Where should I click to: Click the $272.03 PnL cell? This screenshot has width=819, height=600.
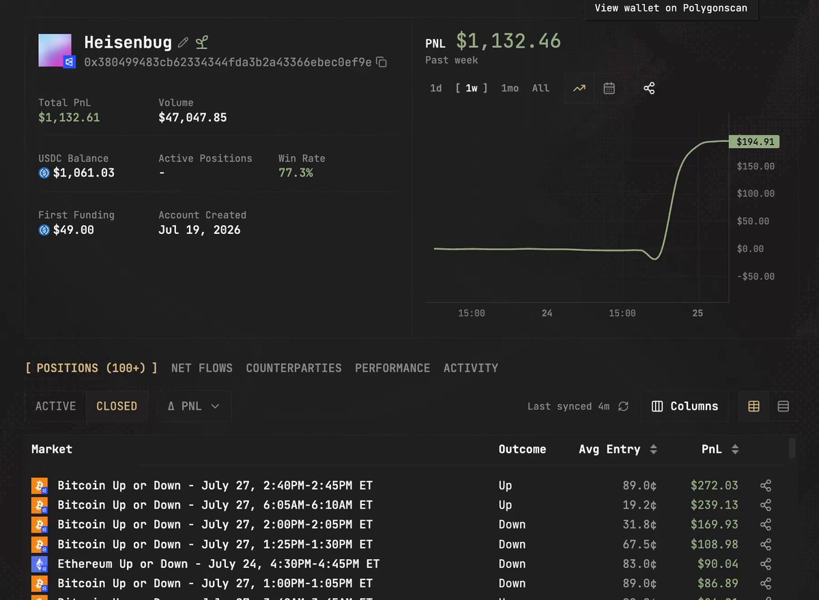click(715, 485)
